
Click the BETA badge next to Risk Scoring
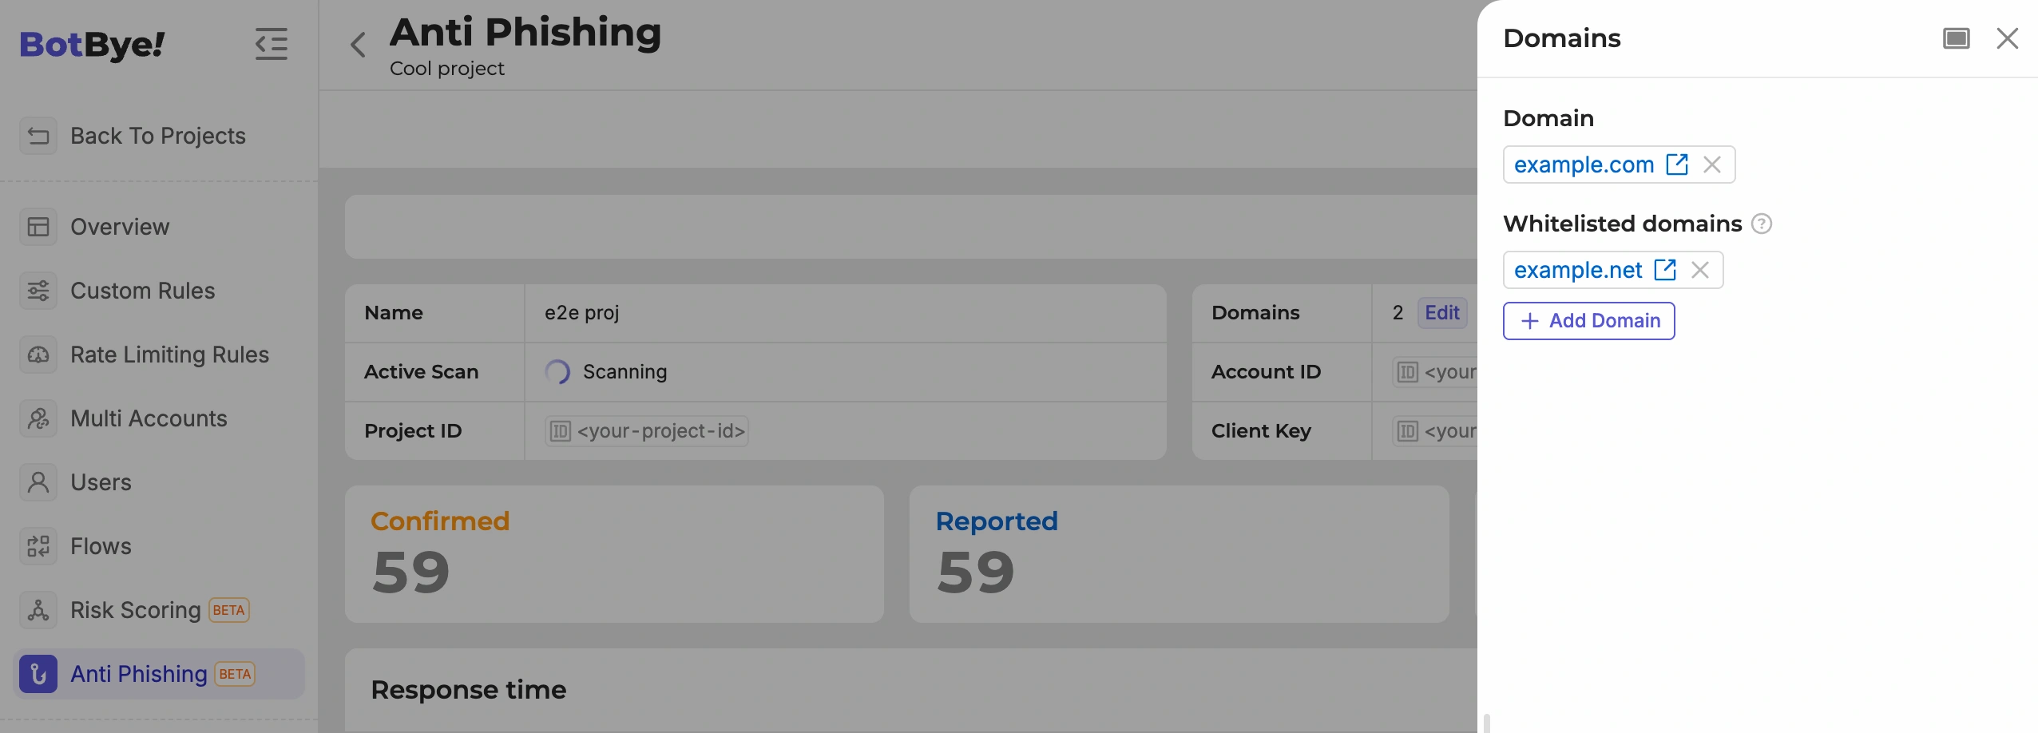tap(229, 610)
